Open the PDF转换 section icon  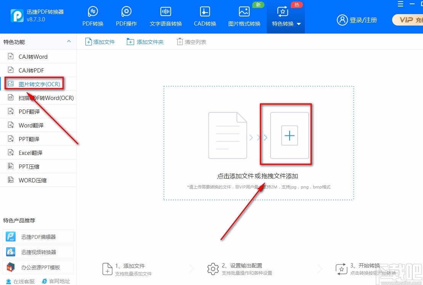pos(93,11)
